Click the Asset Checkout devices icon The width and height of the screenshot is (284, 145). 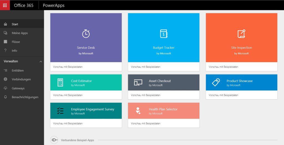click(x=138, y=83)
